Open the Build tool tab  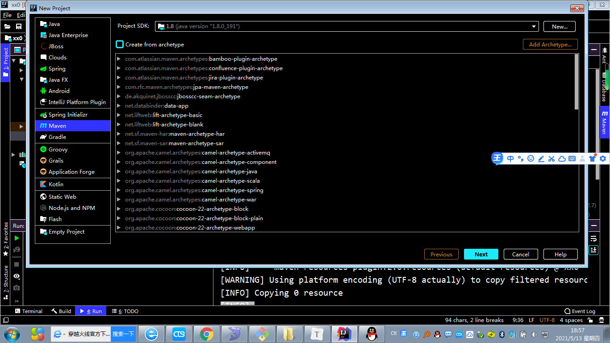[61, 311]
